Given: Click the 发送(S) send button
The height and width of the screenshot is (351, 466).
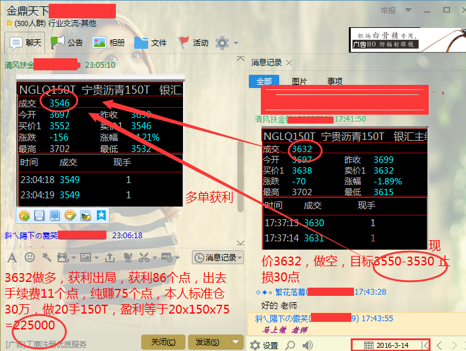Looking at the screenshot, I should coord(207,342).
